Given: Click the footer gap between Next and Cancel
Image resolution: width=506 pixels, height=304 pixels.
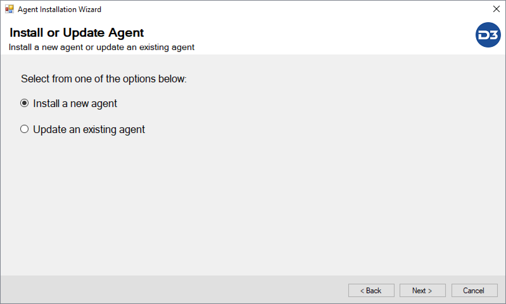Looking at the screenshot, I should 448,290.
